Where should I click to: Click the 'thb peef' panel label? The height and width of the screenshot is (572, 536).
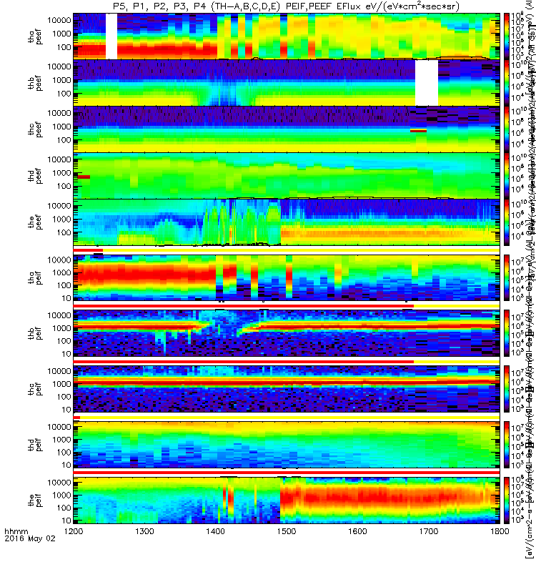[x=35, y=83]
